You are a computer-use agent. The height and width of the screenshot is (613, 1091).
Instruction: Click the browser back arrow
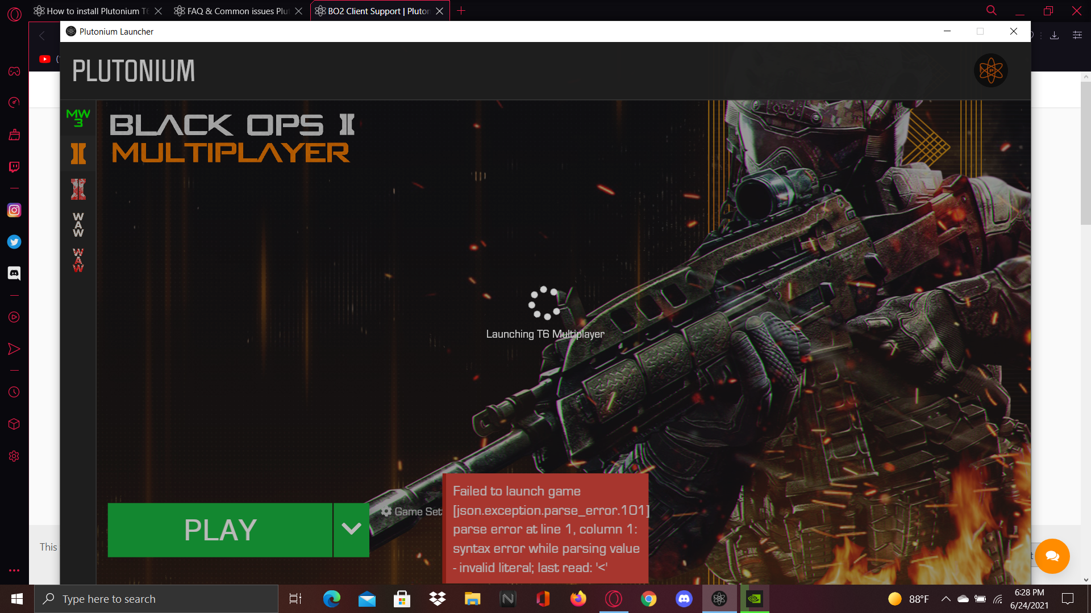click(x=41, y=35)
